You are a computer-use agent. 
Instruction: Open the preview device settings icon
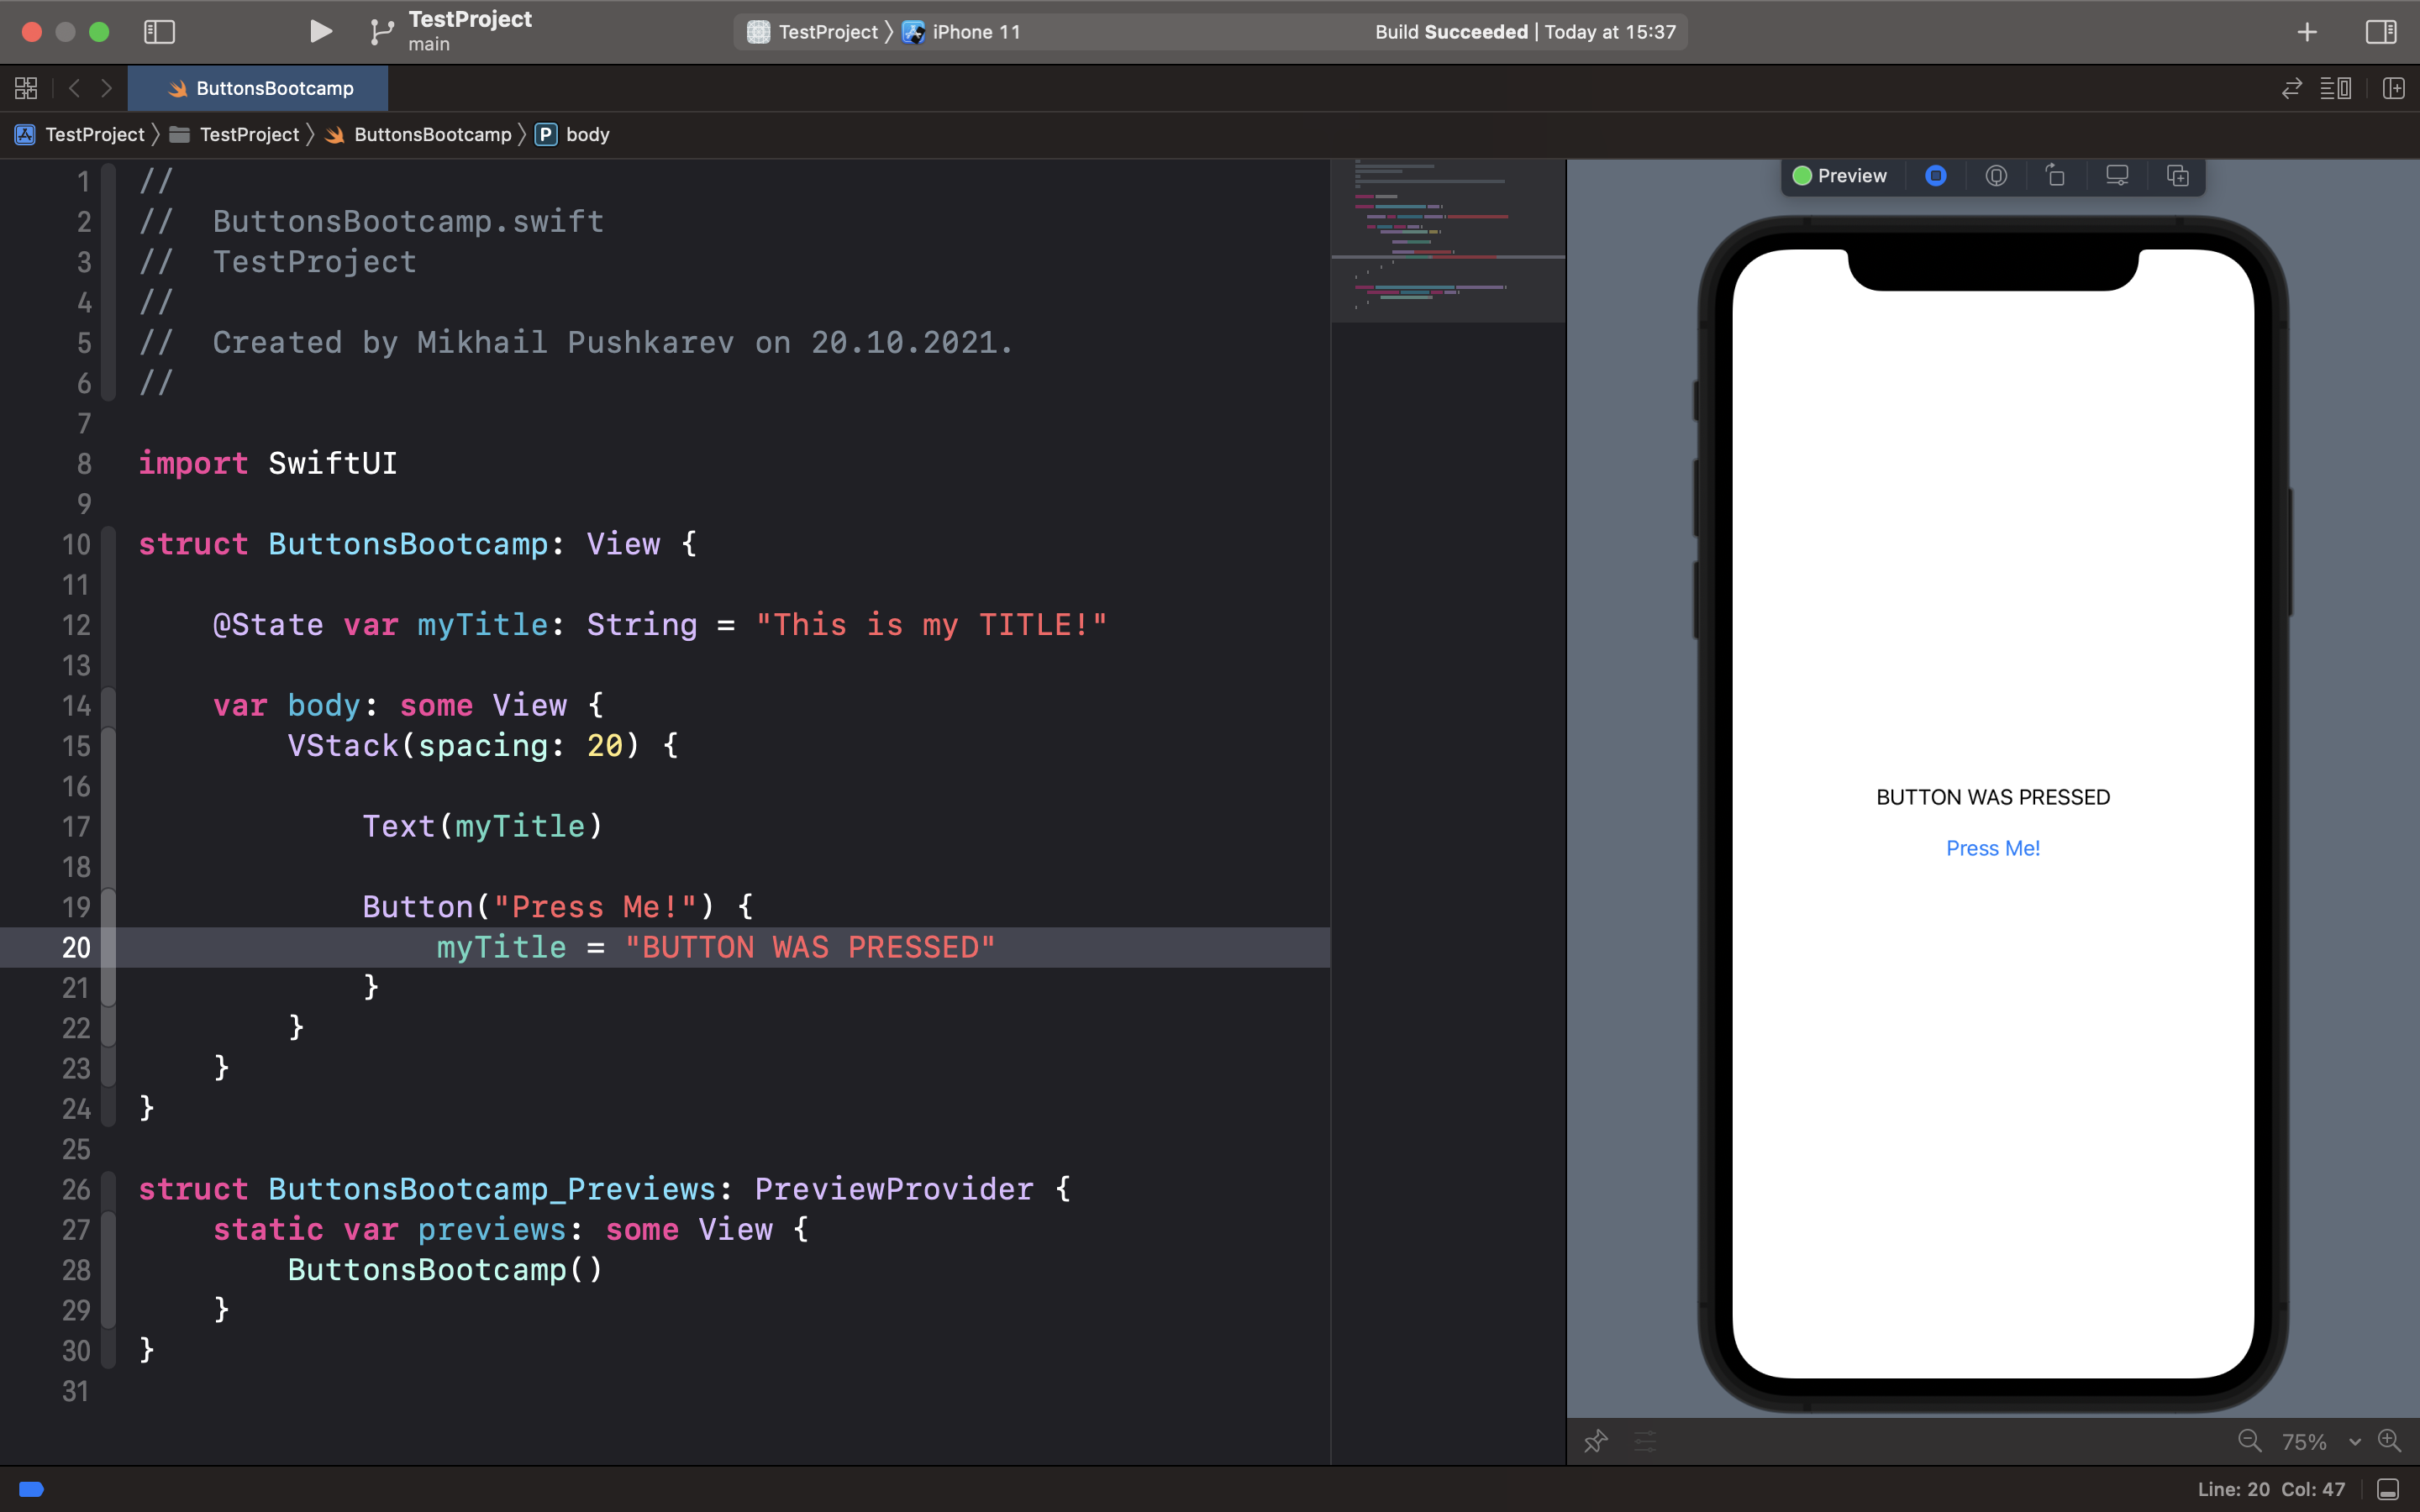tap(2117, 176)
